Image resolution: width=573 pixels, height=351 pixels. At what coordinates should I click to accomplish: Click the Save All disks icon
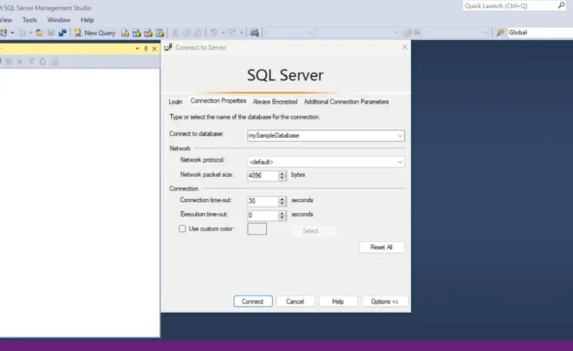coord(63,33)
